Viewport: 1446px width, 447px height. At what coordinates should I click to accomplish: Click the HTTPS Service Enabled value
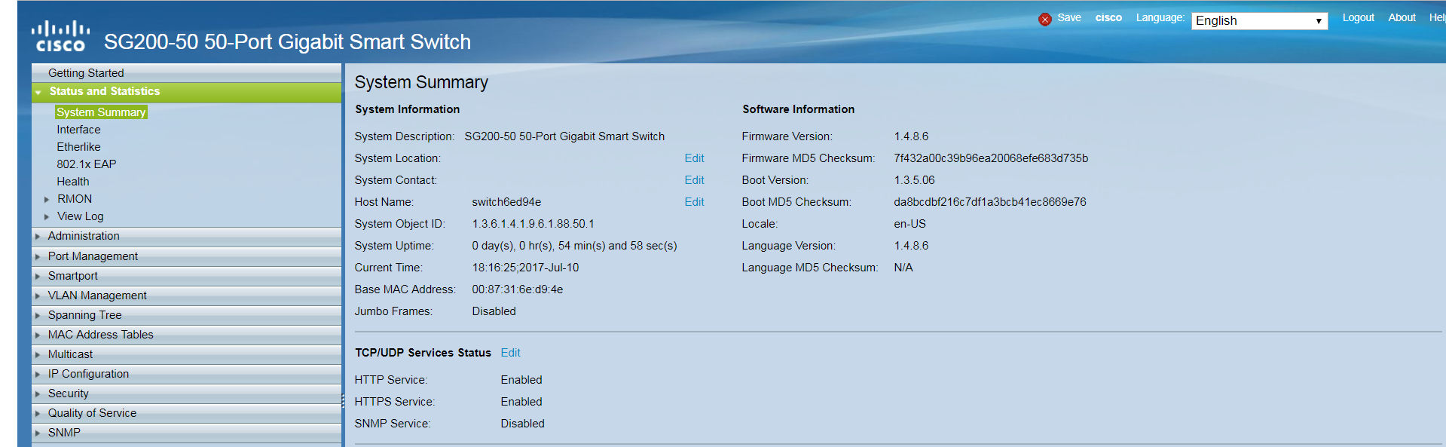pyautogui.click(x=521, y=402)
